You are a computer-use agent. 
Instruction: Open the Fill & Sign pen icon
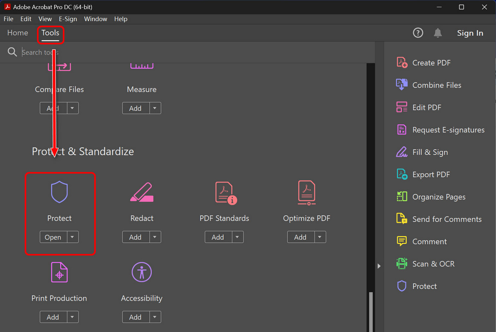coord(401,152)
